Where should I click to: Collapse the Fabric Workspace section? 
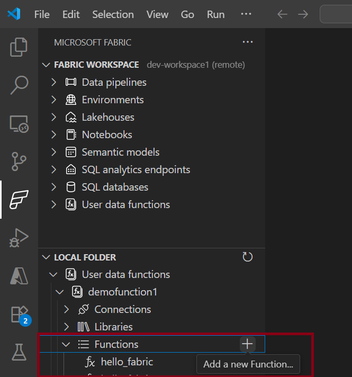pos(46,65)
